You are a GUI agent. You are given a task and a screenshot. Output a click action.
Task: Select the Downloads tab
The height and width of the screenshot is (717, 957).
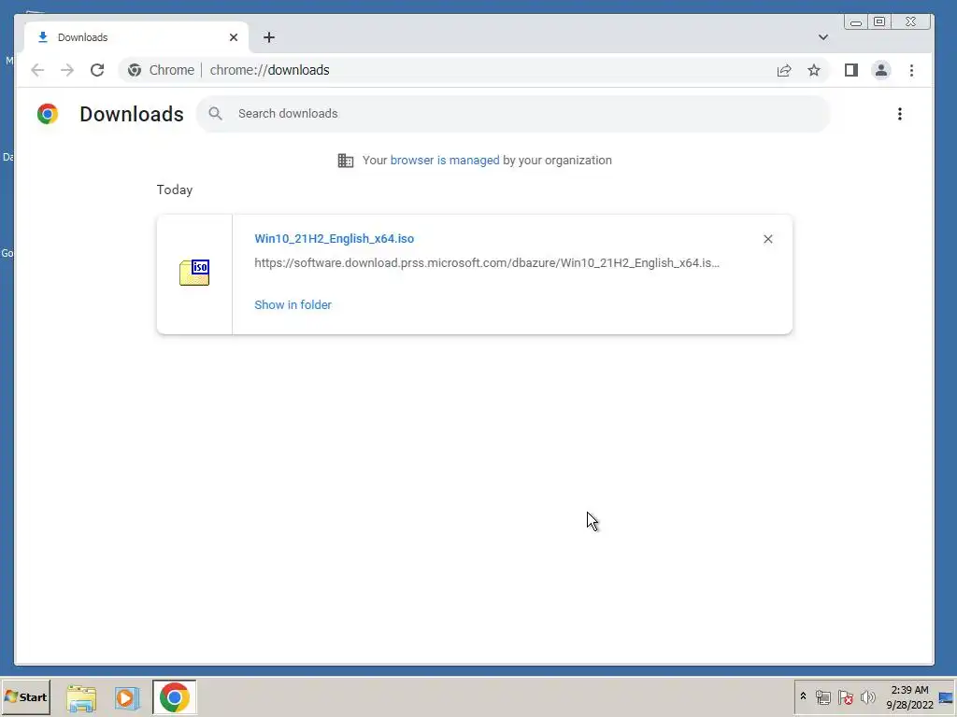(x=136, y=37)
